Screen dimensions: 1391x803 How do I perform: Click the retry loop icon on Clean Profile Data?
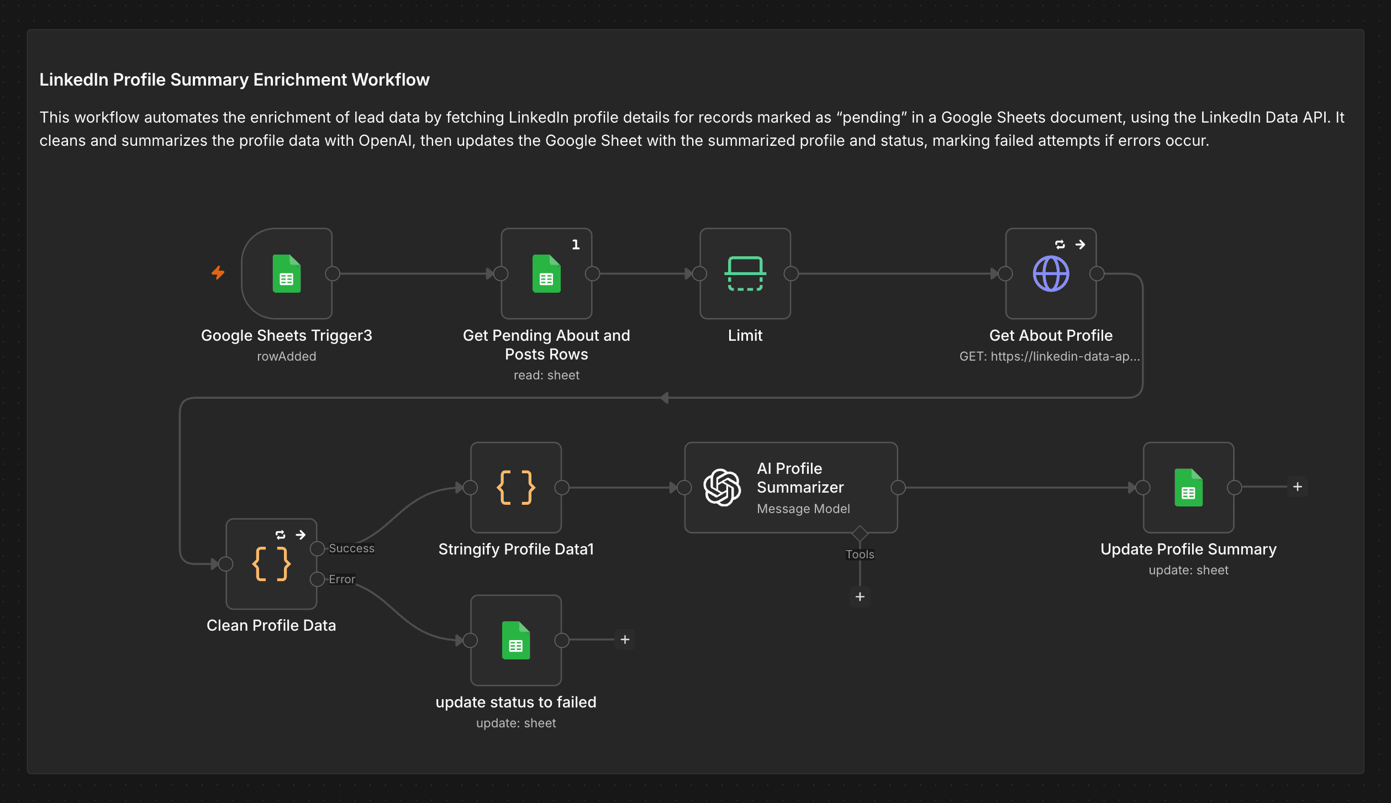tap(281, 535)
